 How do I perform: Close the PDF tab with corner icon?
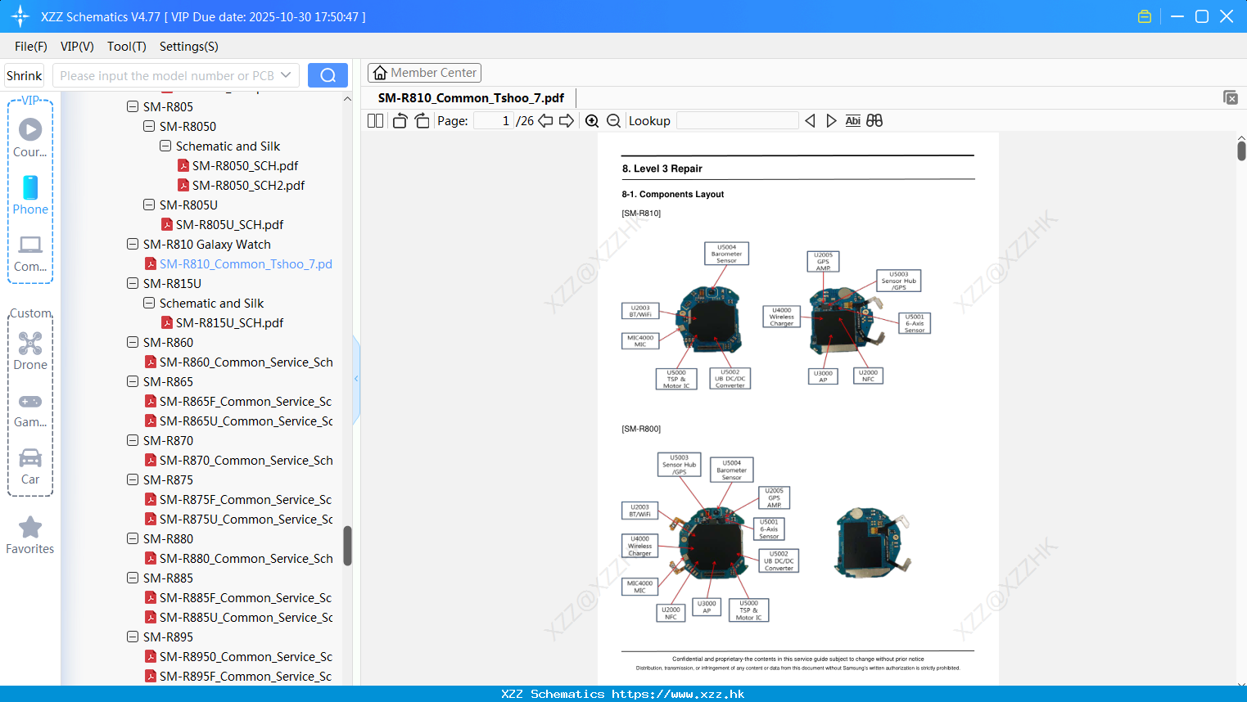(1231, 97)
